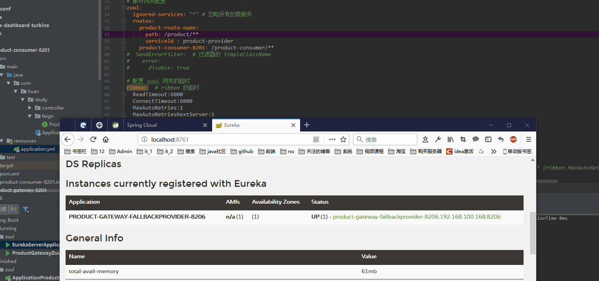599x281 pixels.
Task: Close the Spring Cloud tab
Action: 205,125
